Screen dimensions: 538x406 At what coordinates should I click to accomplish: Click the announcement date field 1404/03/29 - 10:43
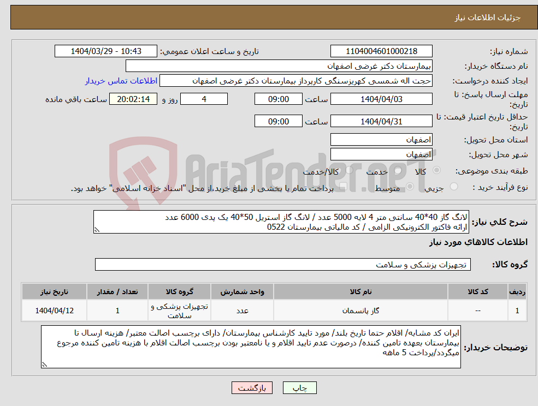pyautogui.click(x=105, y=51)
